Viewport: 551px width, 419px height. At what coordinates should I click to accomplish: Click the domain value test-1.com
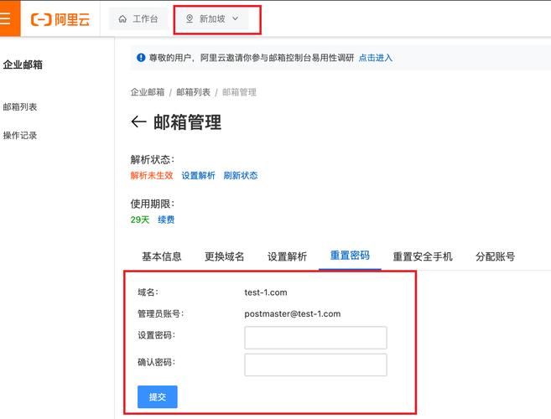266,292
